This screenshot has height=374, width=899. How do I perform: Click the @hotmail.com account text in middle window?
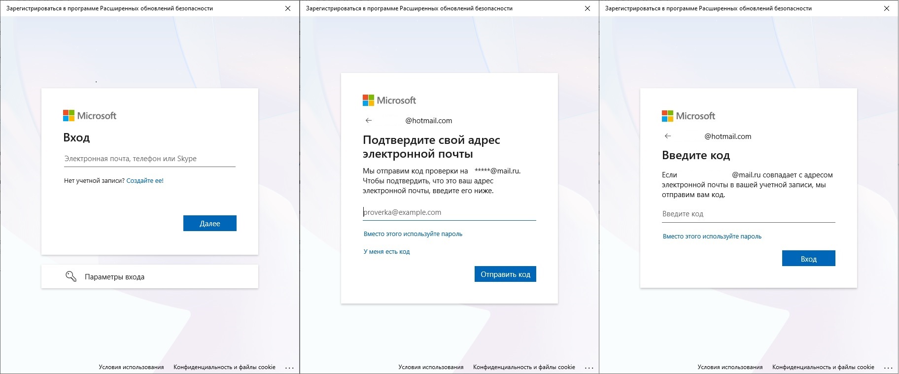(428, 121)
